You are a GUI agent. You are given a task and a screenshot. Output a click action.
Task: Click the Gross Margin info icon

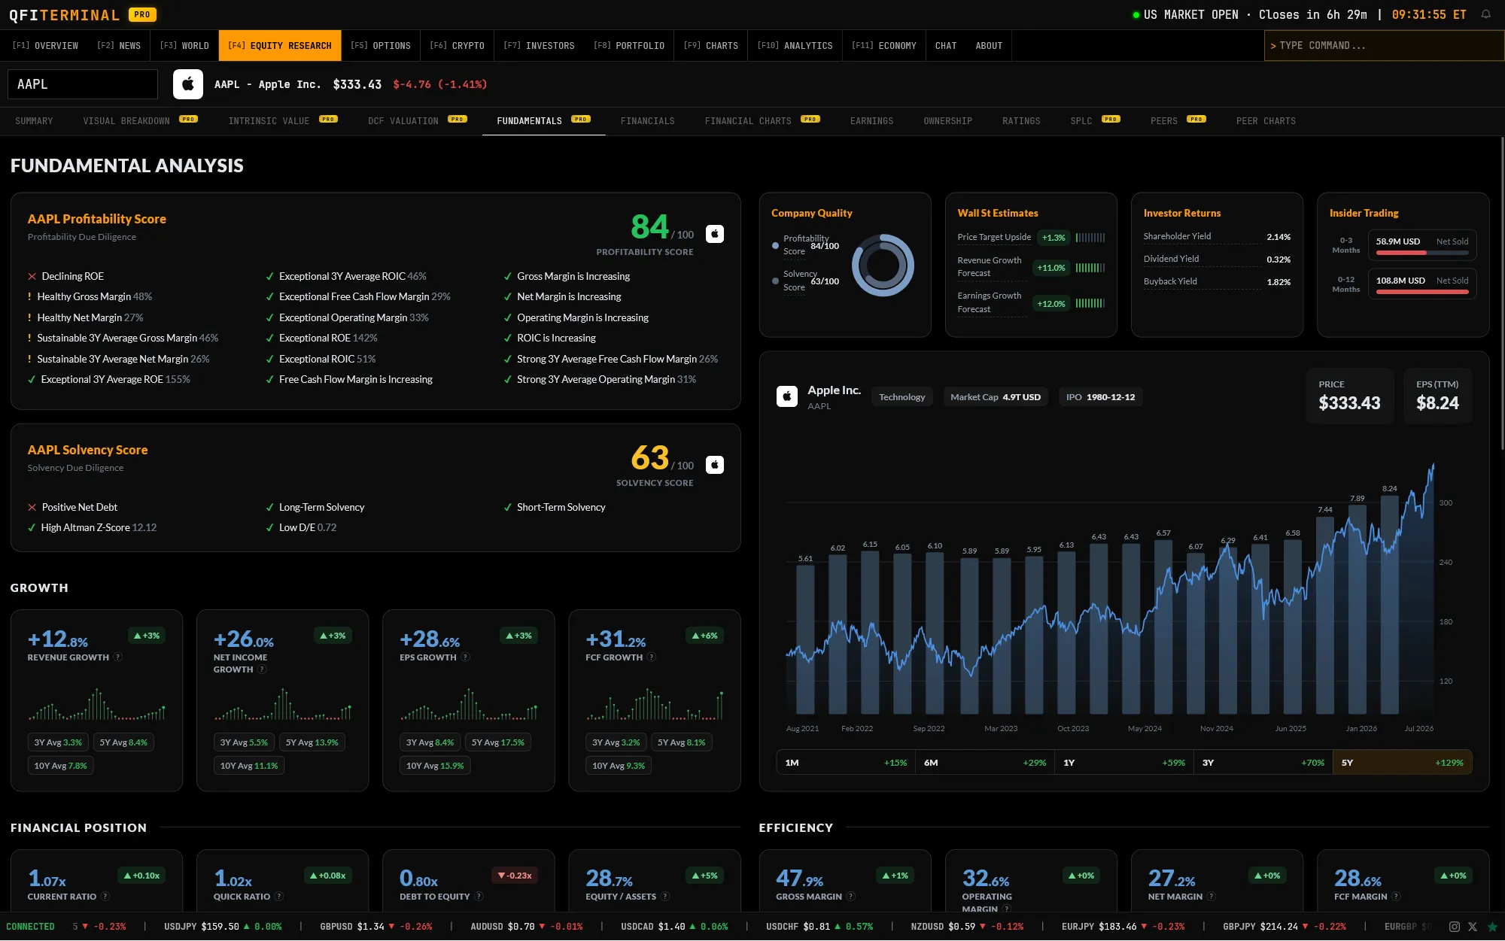(x=851, y=897)
